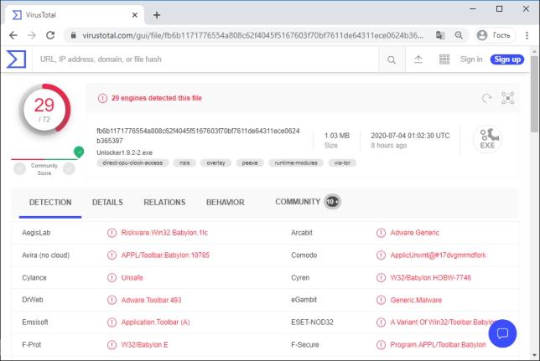This screenshot has height=361, width=540.
Task: Vote community score negative button
Action: click(x=19, y=168)
